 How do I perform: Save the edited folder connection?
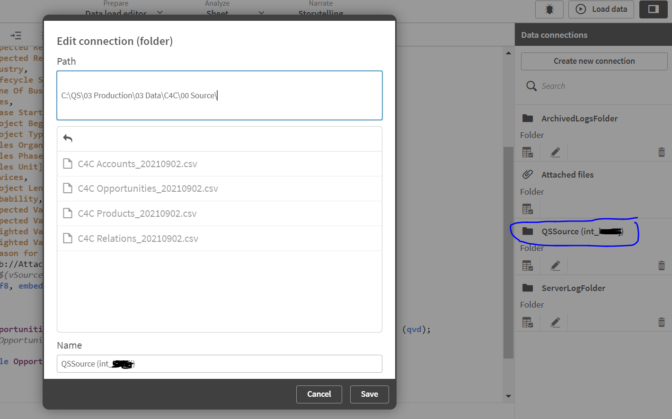pos(369,394)
